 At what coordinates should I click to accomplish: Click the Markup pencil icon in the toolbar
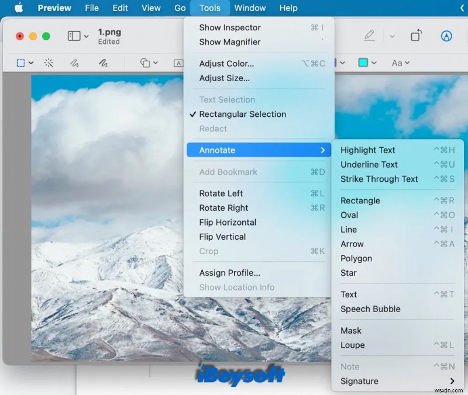point(369,35)
